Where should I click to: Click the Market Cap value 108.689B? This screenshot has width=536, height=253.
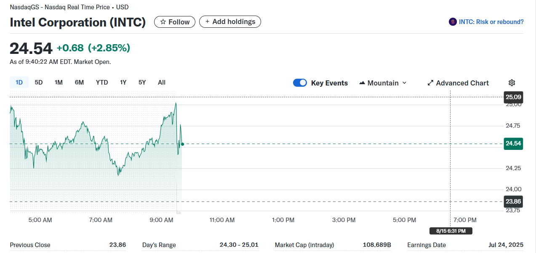coord(377,245)
